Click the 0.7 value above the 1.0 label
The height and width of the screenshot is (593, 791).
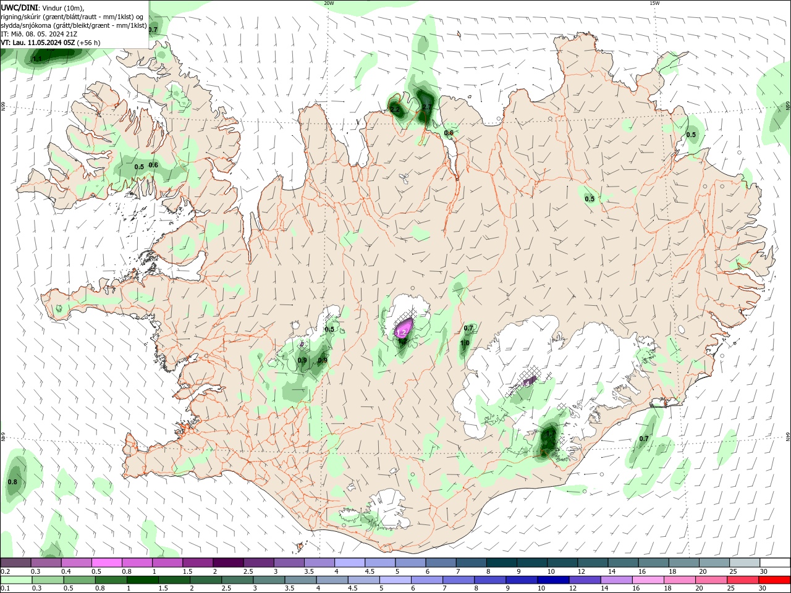tap(468, 328)
